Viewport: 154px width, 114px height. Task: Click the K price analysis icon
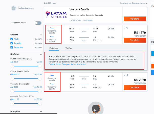point(14,8)
